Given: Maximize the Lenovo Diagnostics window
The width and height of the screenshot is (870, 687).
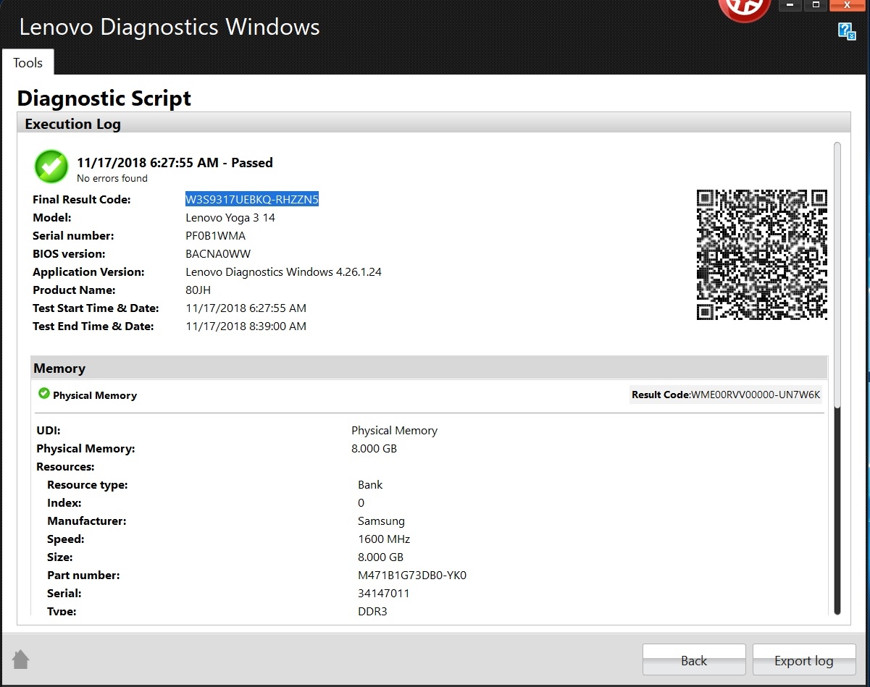Looking at the screenshot, I should pyautogui.click(x=816, y=5).
